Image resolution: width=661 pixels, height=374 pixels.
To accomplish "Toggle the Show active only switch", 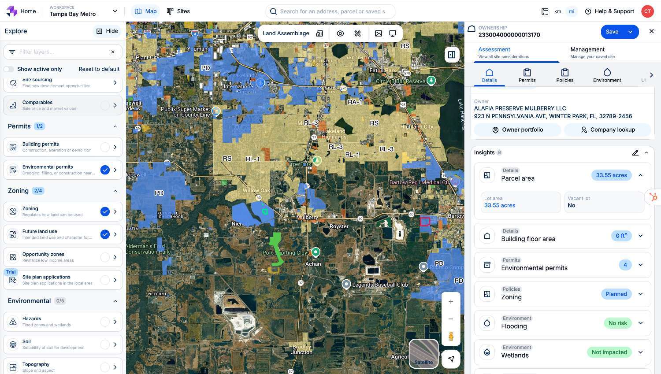I will click(9, 69).
